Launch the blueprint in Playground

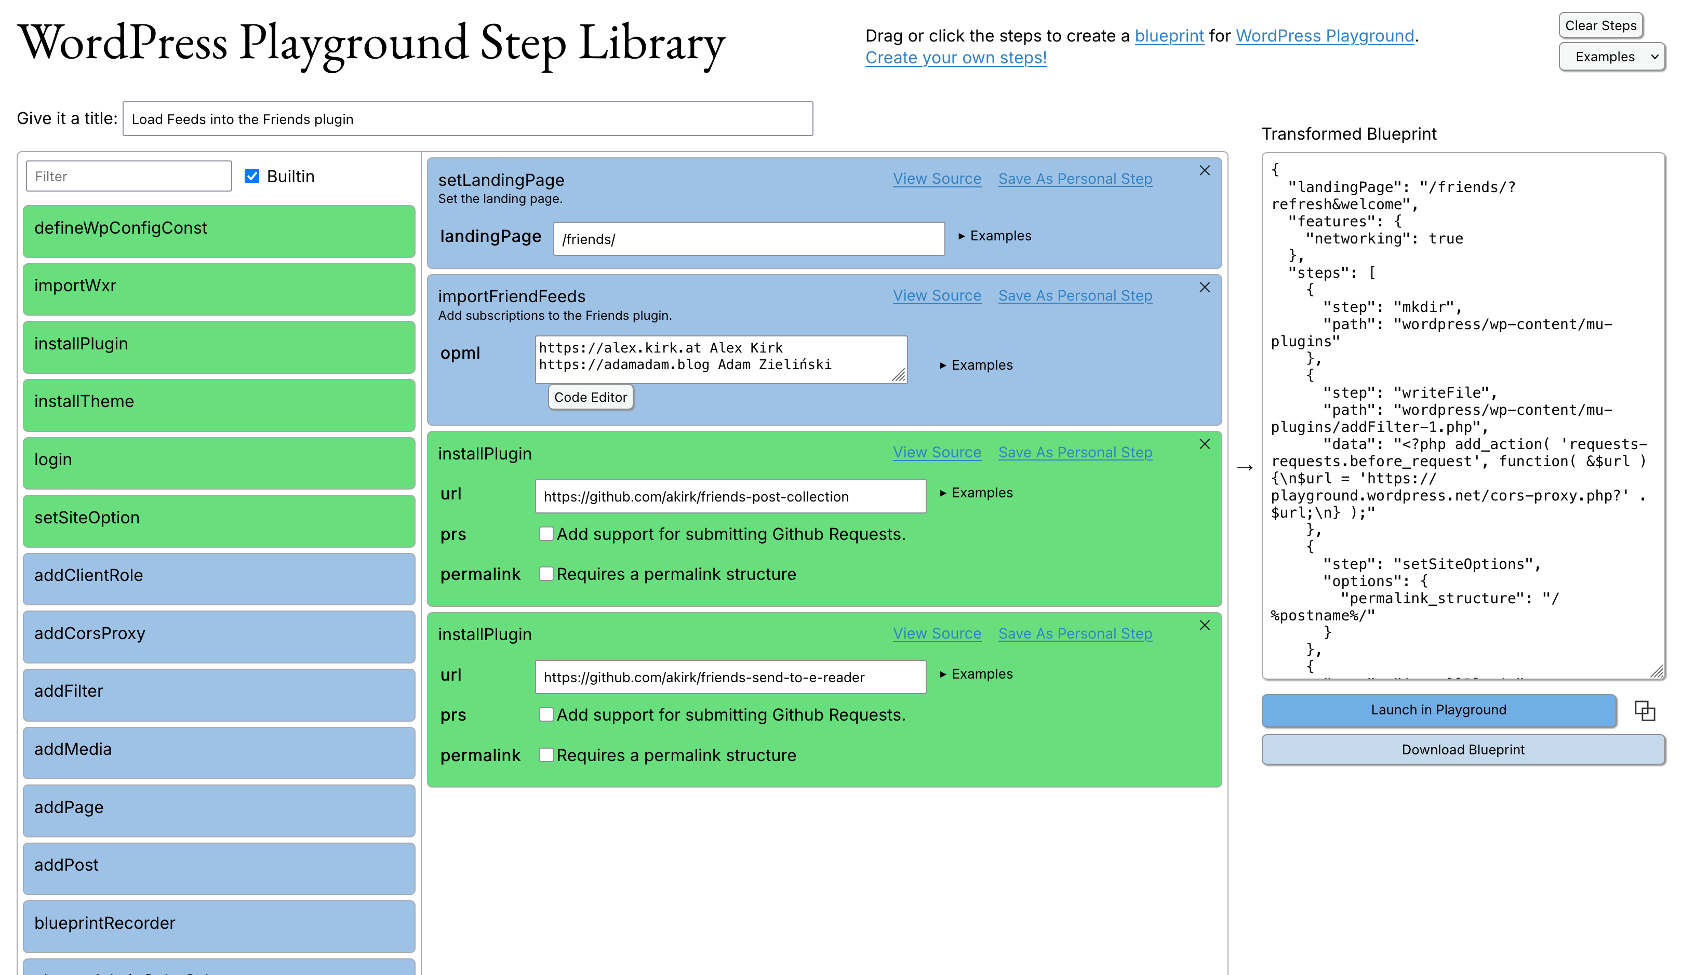pos(1438,710)
